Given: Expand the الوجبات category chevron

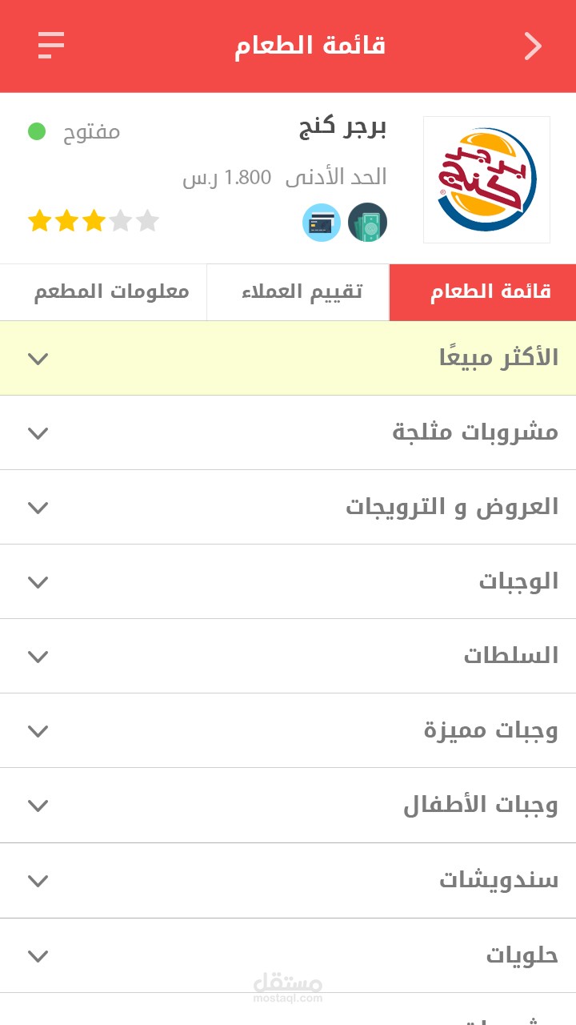Looking at the screenshot, I should click(38, 582).
